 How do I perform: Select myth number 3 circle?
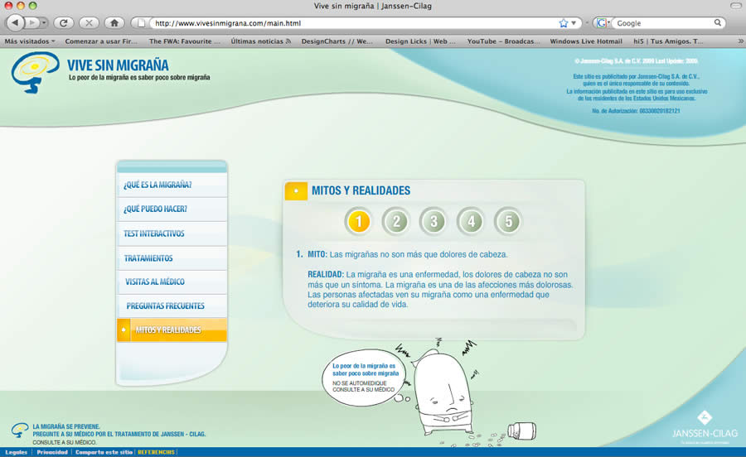[434, 221]
